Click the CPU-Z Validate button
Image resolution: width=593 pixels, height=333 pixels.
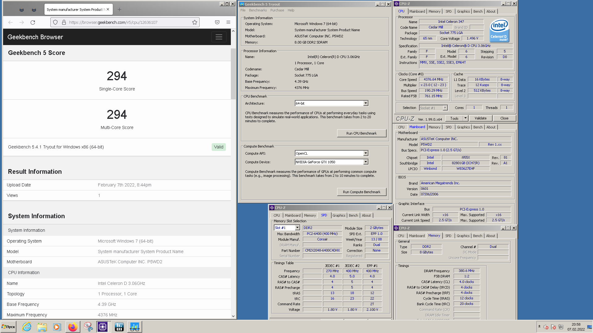pyautogui.click(x=480, y=118)
